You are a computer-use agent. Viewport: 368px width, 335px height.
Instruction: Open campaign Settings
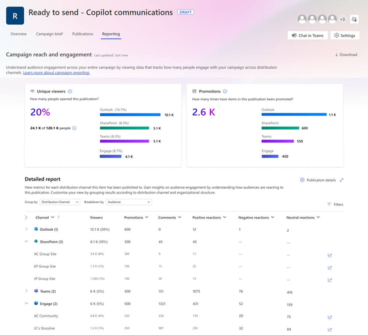tap(345, 35)
